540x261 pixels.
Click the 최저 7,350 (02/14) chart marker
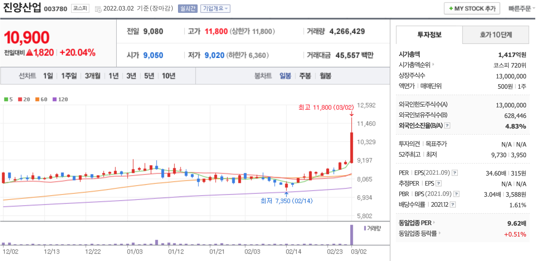coord(286,201)
